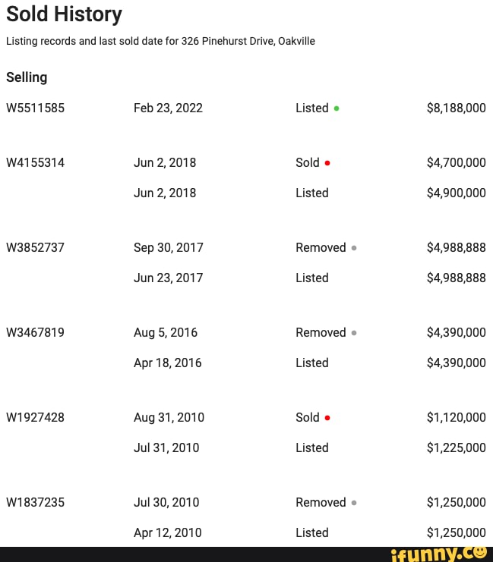Open the W3467819 listing record
Screen dimensions: 493x562
click(x=35, y=333)
